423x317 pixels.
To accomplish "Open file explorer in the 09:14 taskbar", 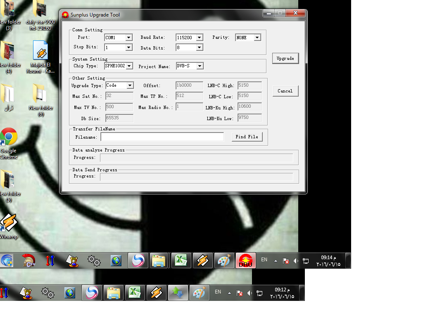I will point(159,261).
